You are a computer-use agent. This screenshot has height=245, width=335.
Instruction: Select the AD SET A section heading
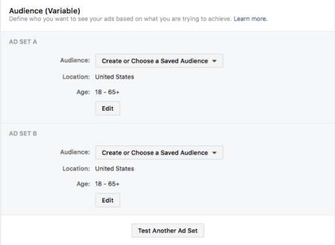(23, 42)
